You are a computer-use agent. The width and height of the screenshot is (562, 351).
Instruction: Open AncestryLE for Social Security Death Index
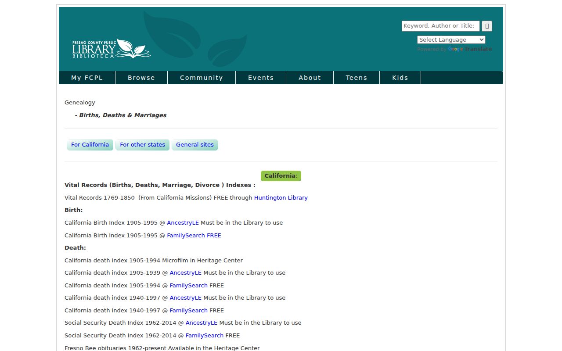pos(202,323)
